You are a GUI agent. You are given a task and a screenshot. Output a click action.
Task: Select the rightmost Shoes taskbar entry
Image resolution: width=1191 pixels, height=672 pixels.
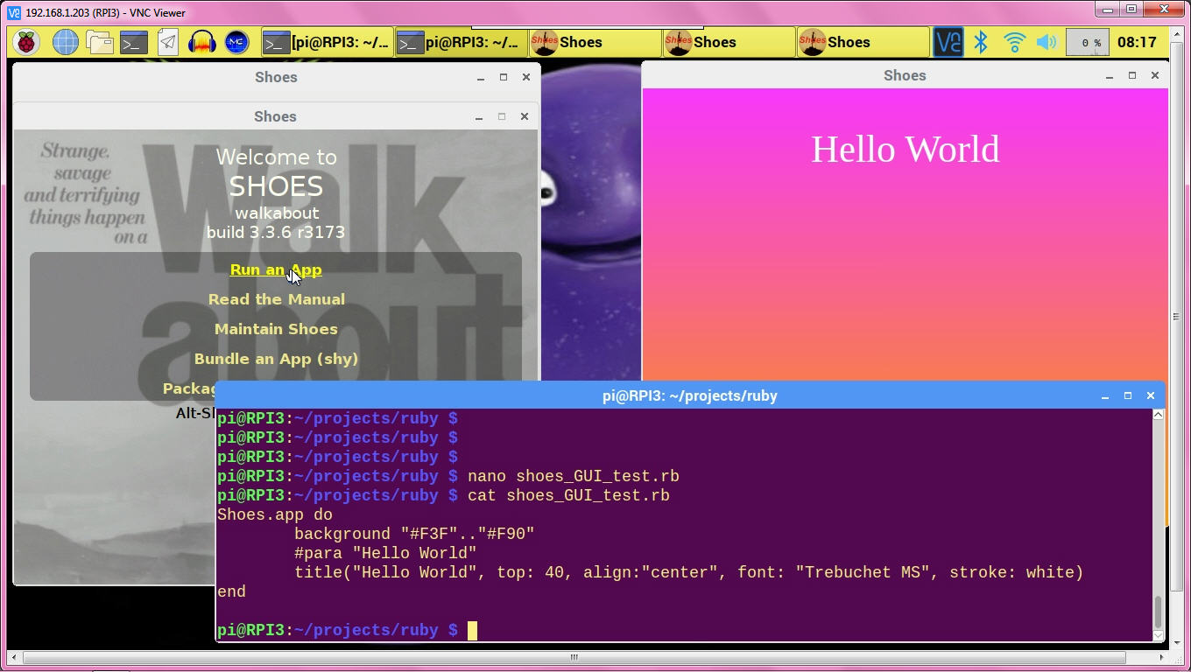[862, 42]
